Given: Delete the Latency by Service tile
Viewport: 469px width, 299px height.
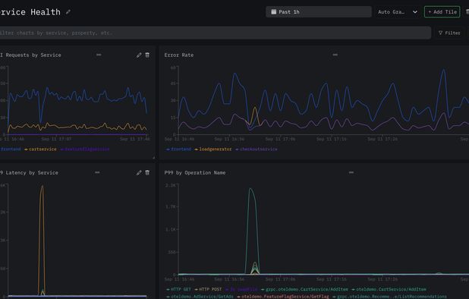Looking at the screenshot, I should pyautogui.click(x=147, y=172).
